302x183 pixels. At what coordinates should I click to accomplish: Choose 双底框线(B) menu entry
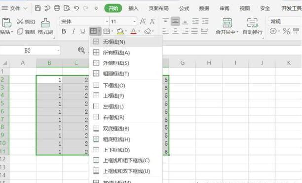click(x=126, y=128)
